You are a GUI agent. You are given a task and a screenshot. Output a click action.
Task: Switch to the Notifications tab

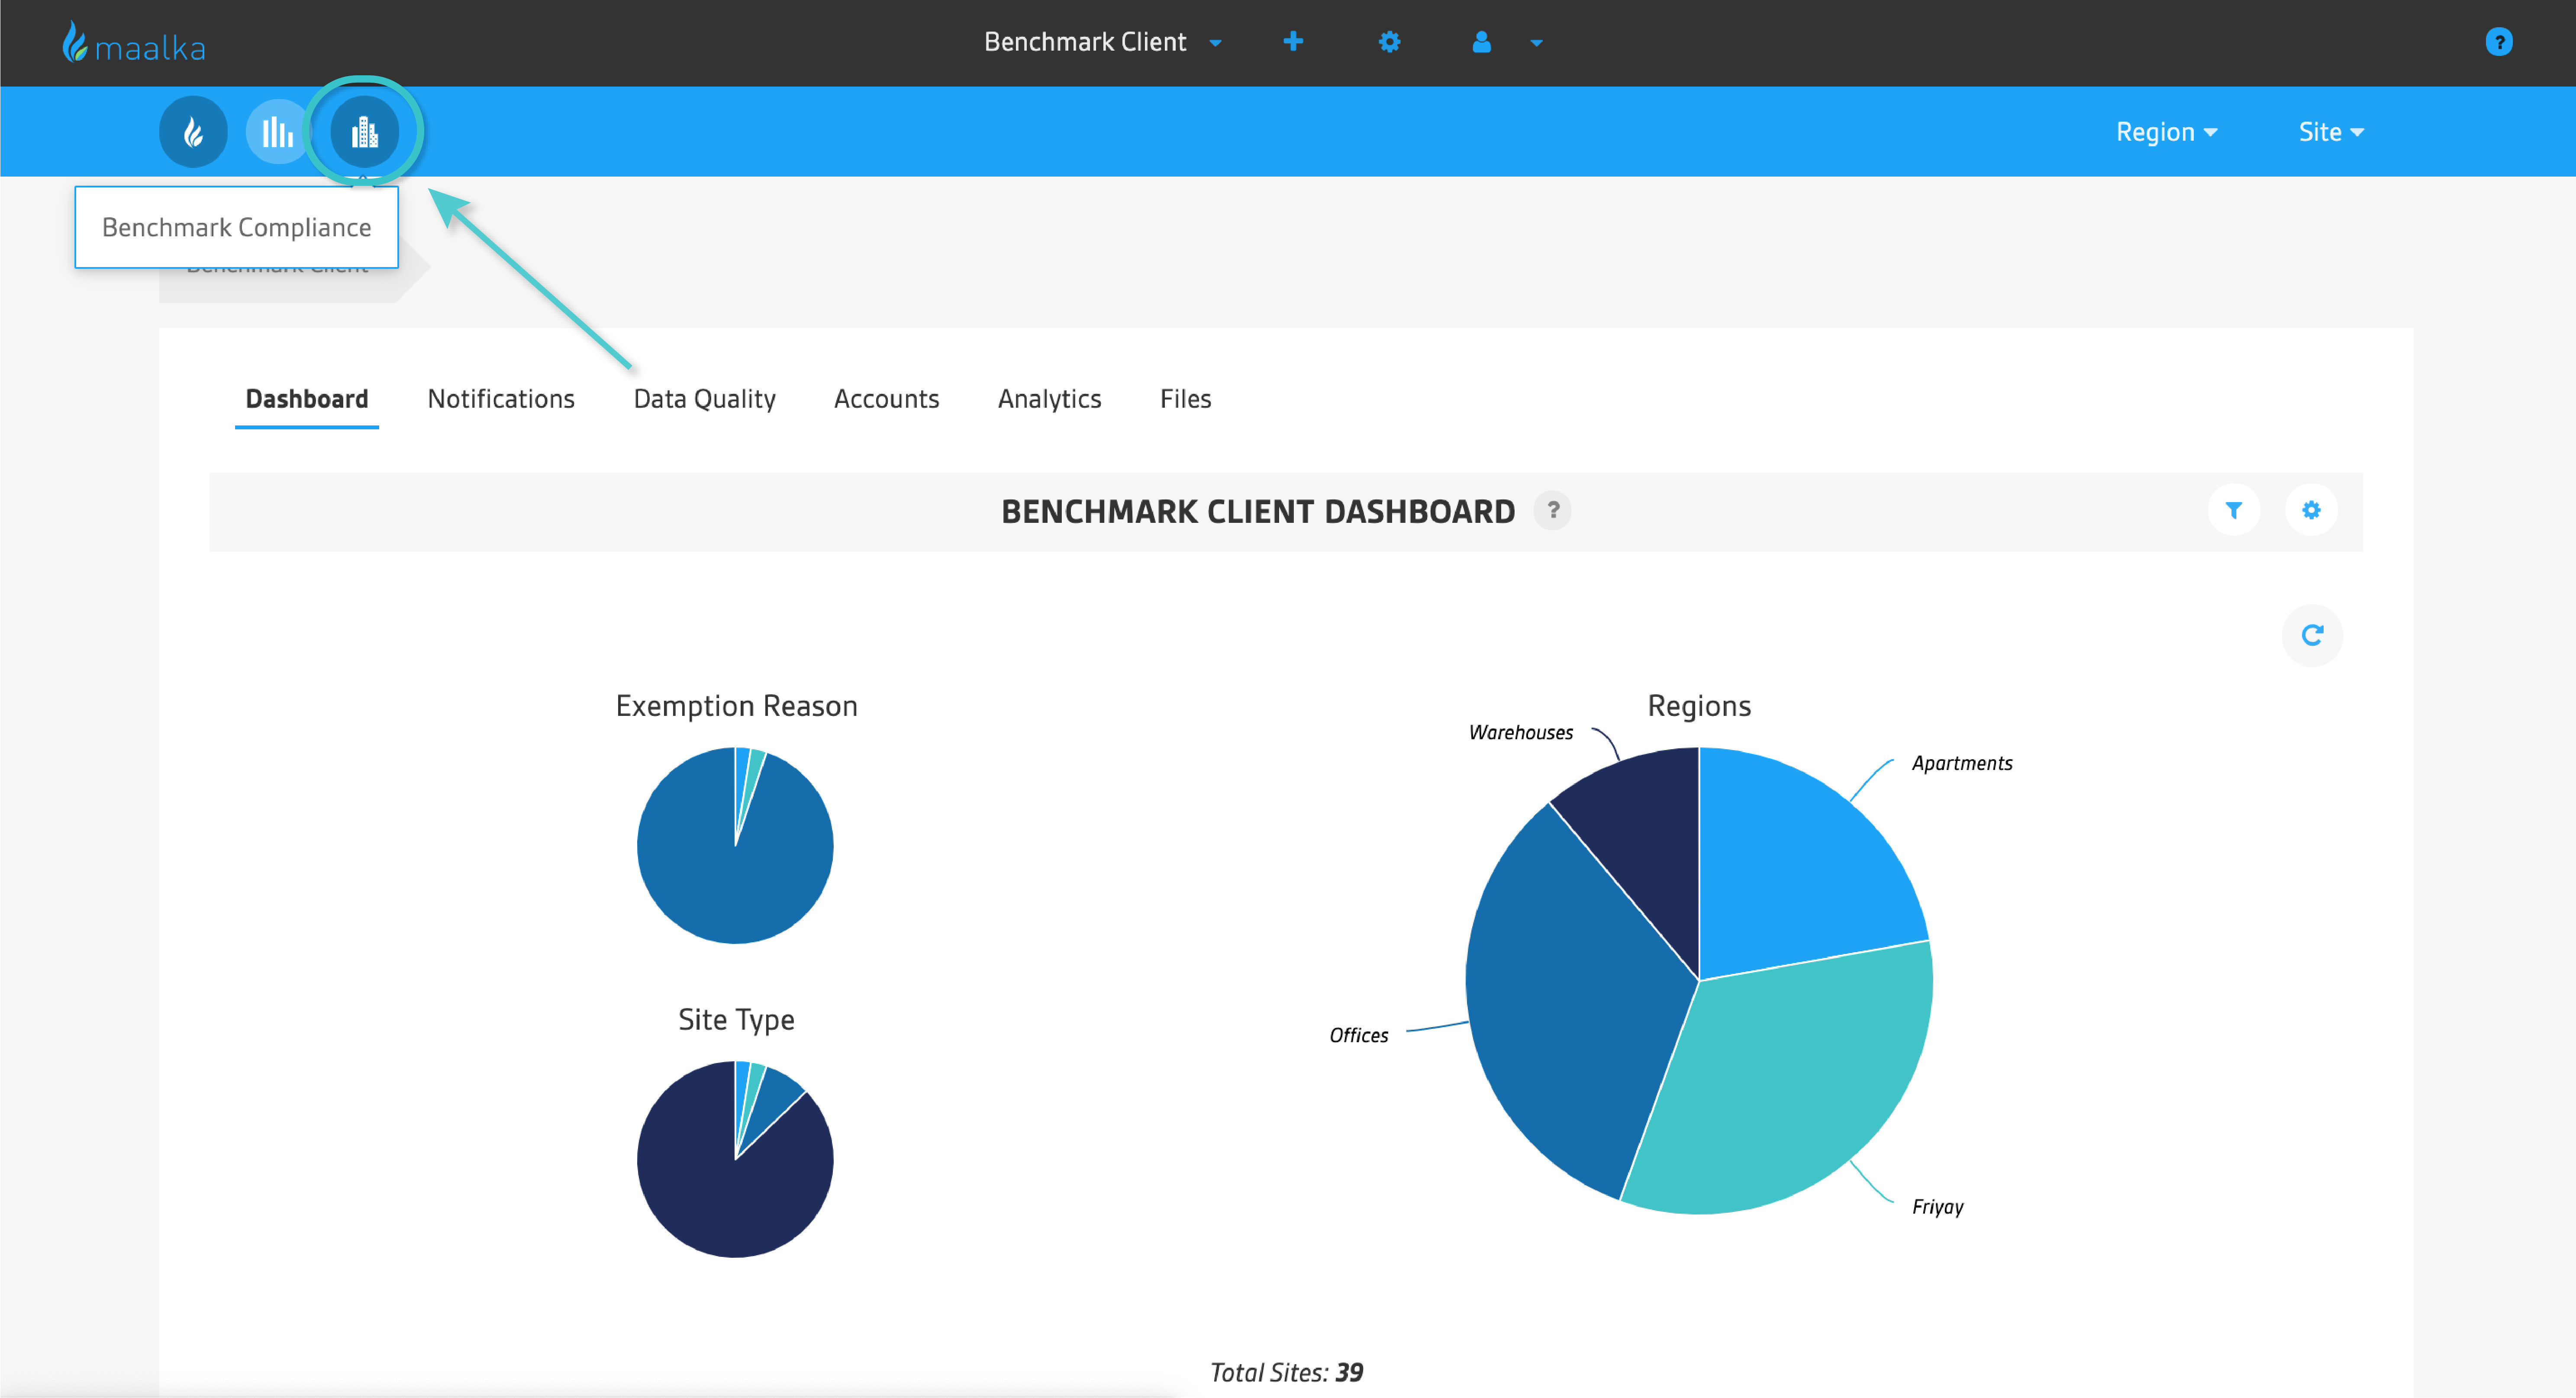[501, 399]
